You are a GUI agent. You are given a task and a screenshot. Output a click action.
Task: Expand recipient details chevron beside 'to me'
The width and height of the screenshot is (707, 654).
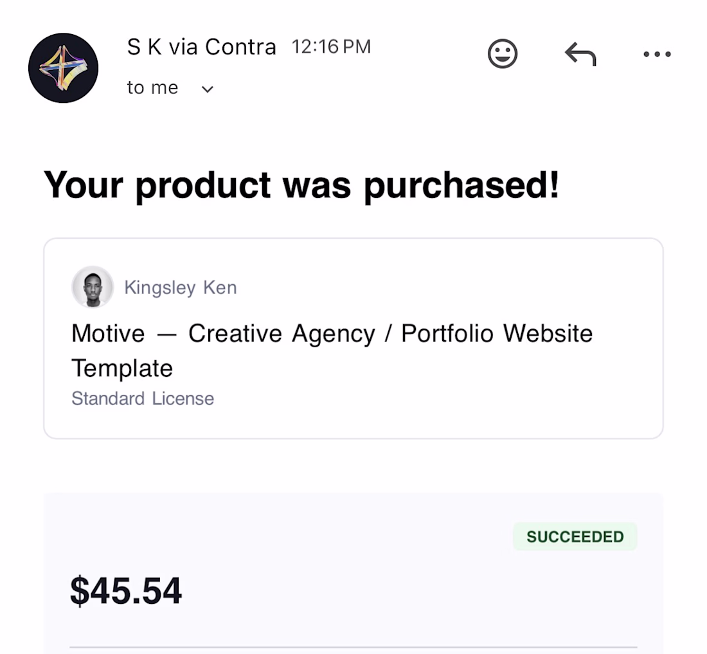[x=207, y=89]
